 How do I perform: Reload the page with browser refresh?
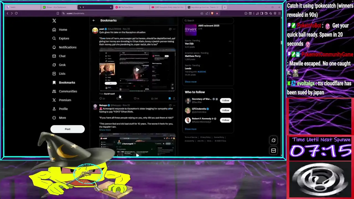point(16,13)
